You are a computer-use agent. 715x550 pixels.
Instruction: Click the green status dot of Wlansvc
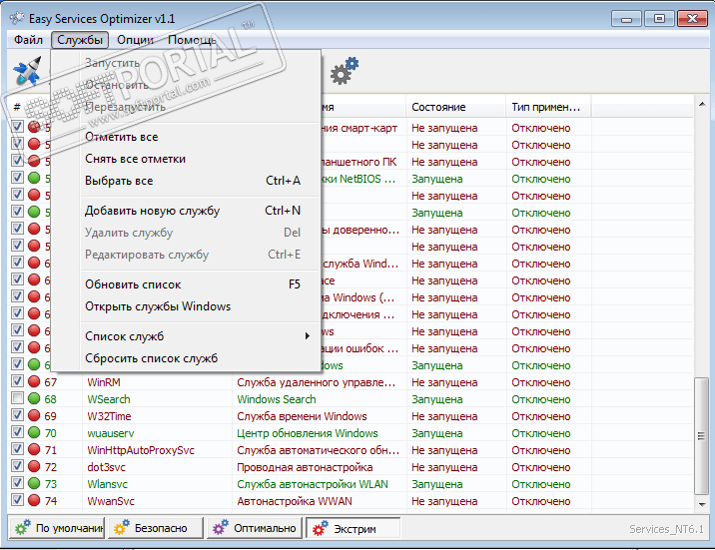tap(34, 483)
